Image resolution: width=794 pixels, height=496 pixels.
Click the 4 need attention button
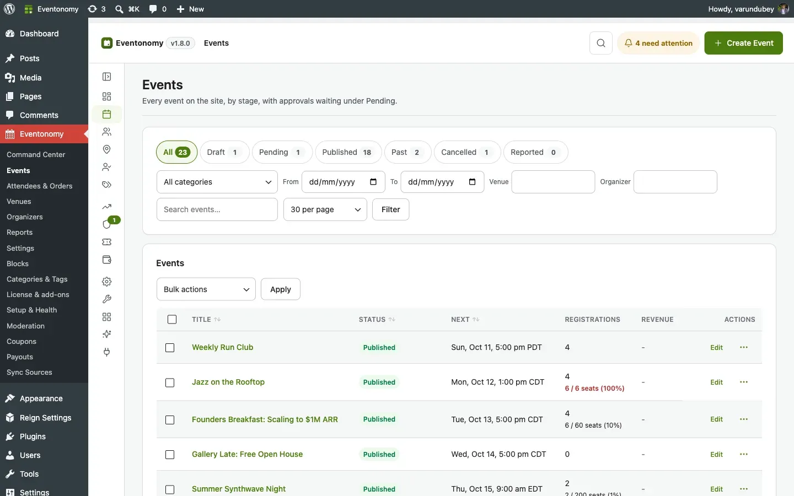click(658, 43)
